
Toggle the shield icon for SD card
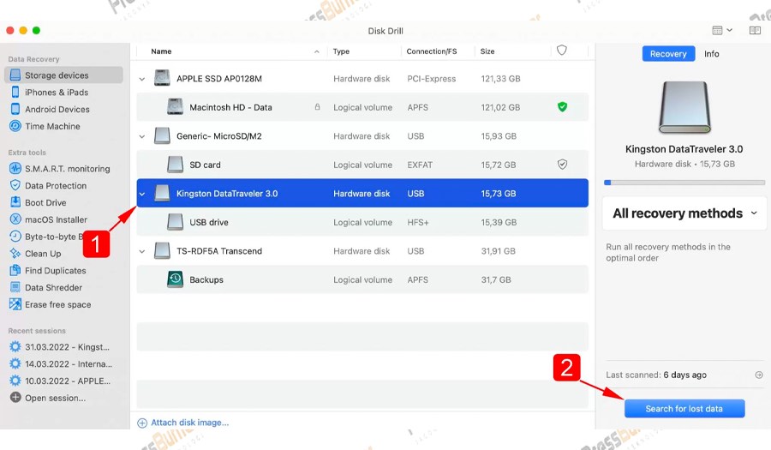[x=562, y=165]
